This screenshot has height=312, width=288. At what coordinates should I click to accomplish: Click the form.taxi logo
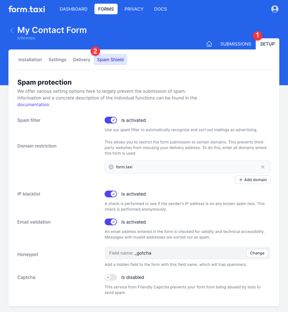[x=27, y=9]
